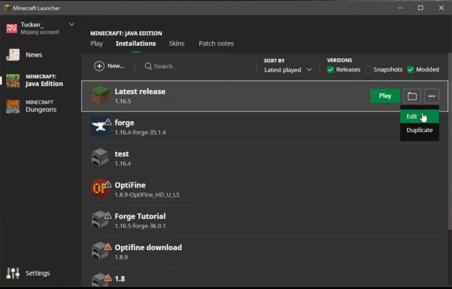Open the News sidebar label
This screenshot has height=289, width=452.
34,55
